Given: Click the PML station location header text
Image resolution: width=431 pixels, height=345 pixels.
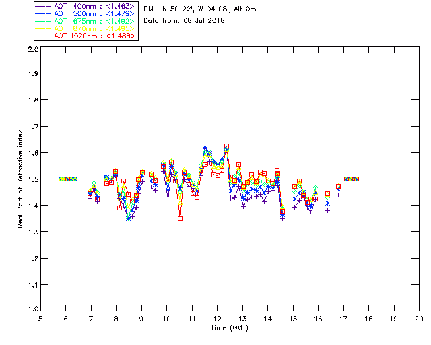Looking at the screenshot, I should coord(200,9).
